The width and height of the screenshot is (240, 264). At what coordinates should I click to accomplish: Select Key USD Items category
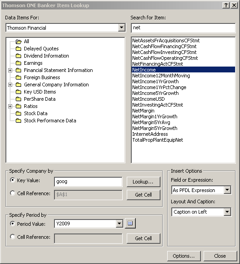pos(40,92)
